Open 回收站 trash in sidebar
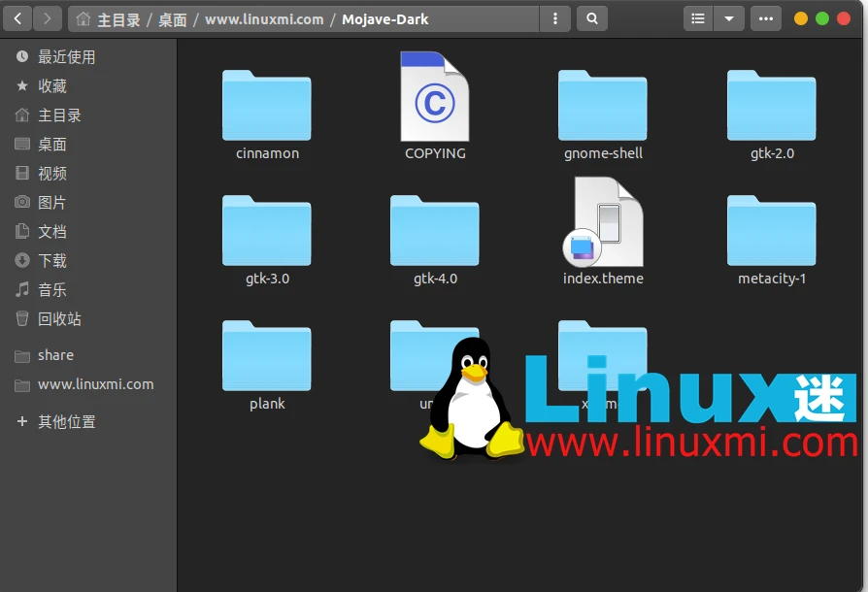This screenshot has width=868, height=592. [x=88, y=318]
